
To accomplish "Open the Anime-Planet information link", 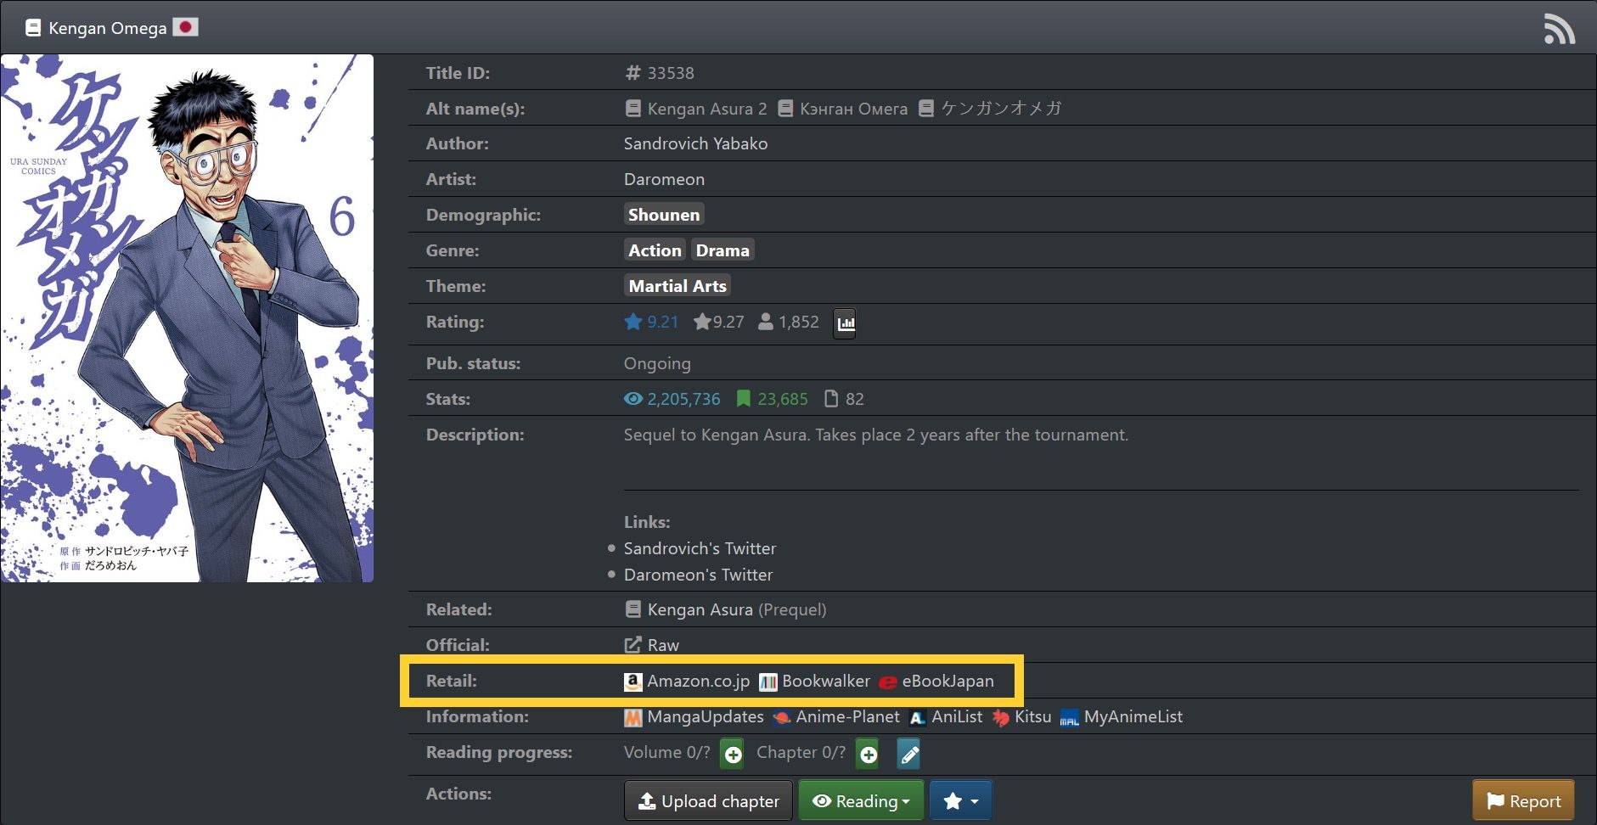I will (847, 717).
